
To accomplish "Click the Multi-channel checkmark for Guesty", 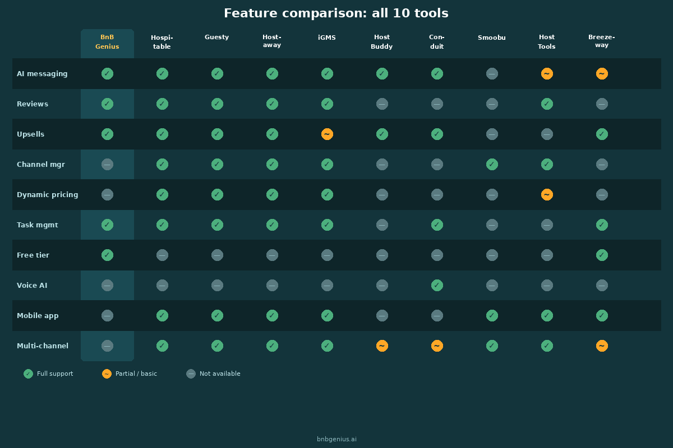I will (x=217, y=346).
